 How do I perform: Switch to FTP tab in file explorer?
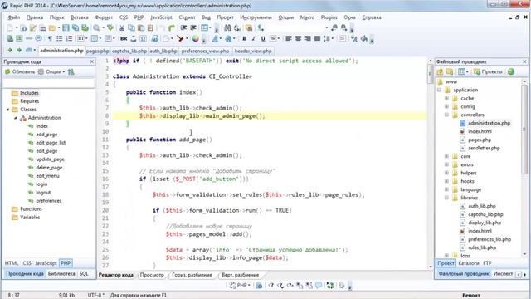click(487, 263)
